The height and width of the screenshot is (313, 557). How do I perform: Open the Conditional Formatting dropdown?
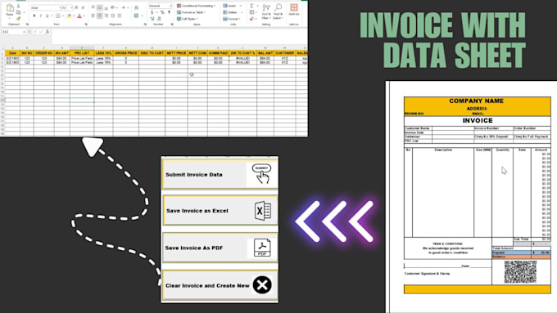(197, 6)
